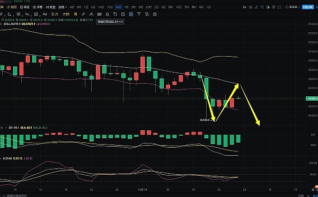Image resolution: width=318 pixels, height=197 pixels.
Task: Click the camera screenshot icon
Action: coord(251,7)
